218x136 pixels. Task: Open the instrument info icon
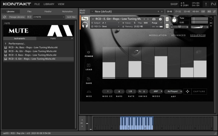(160, 19)
